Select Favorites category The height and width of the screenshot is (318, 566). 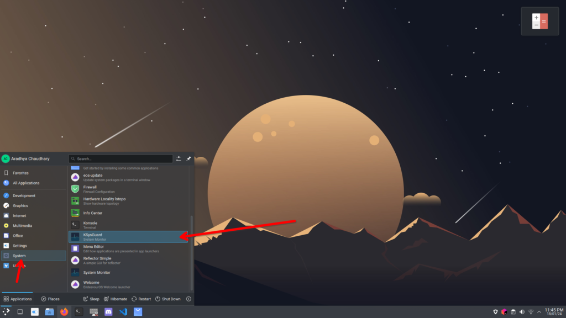click(34, 173)
